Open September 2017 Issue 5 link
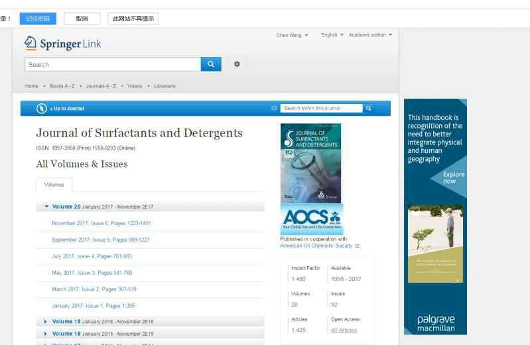The image size is (530, 345). coord(100,240)
